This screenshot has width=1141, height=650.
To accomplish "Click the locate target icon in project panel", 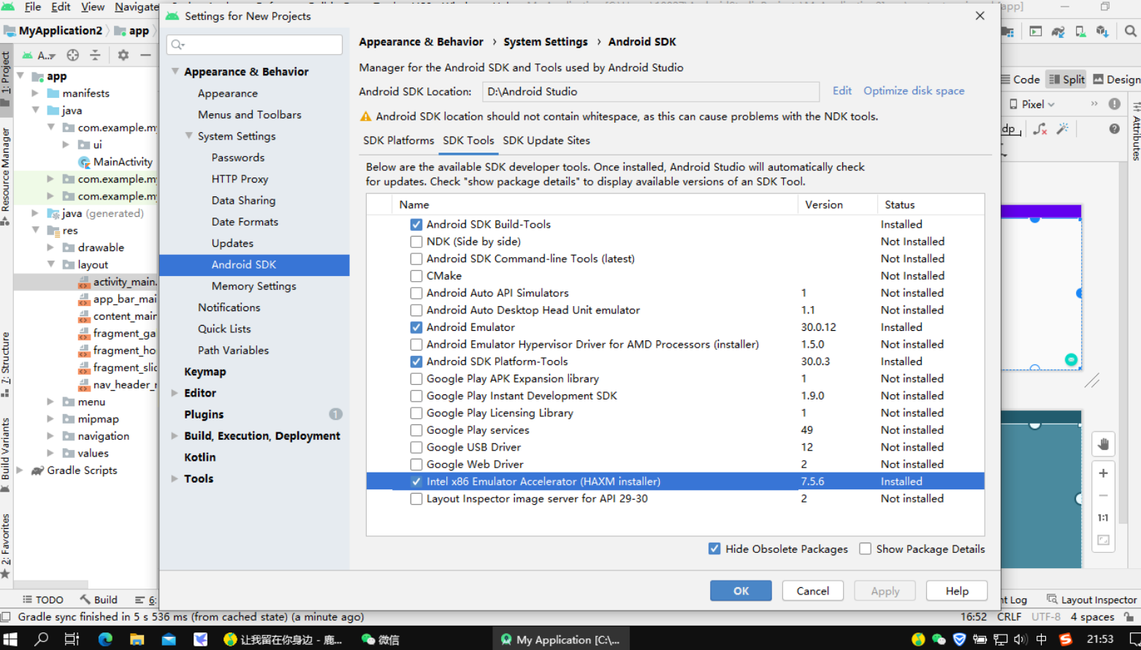I will (73, 55).
